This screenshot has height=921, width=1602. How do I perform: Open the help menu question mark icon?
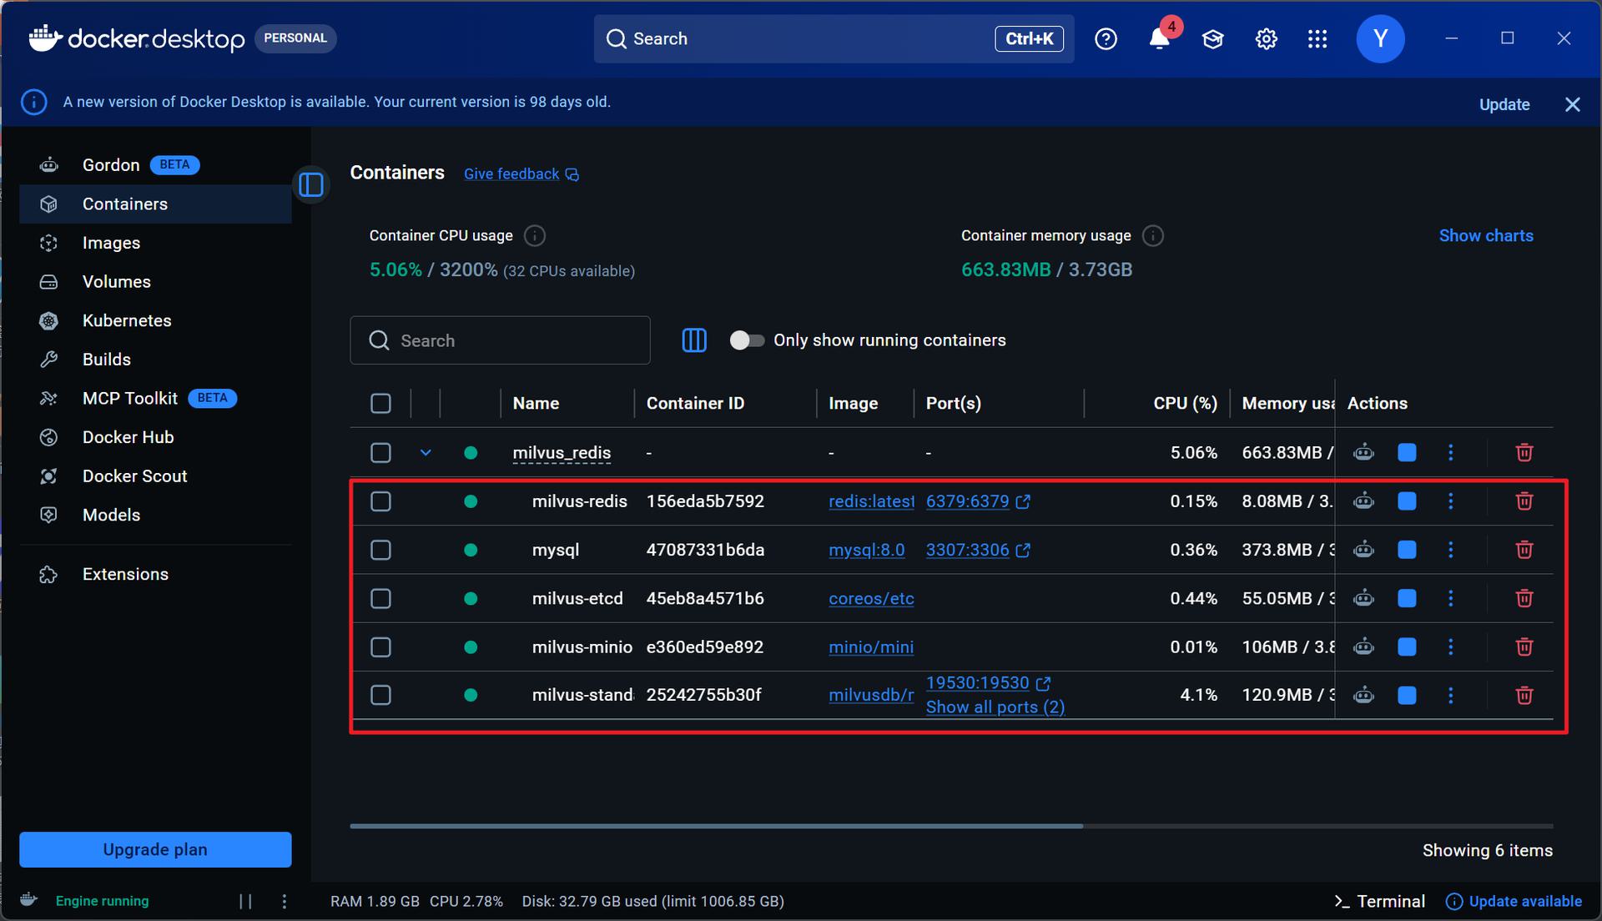point(1106,38)
